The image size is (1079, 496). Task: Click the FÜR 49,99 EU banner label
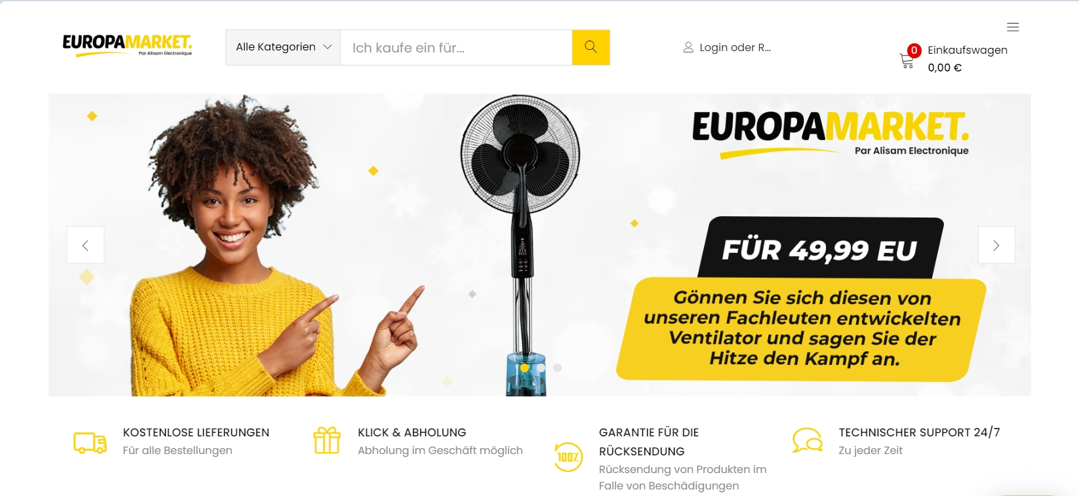click(x=819, y=250)
